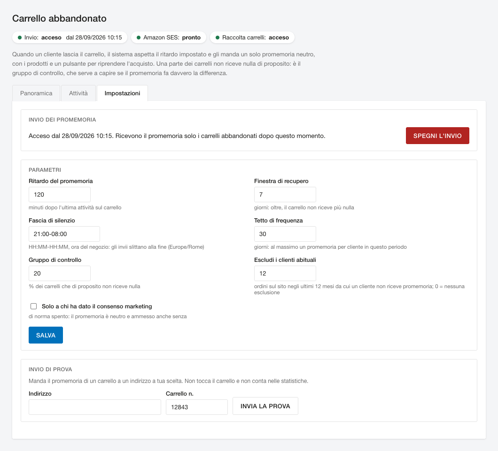
Task: Click the Invio acceso status pill
Action: click(x=70, y=38)
